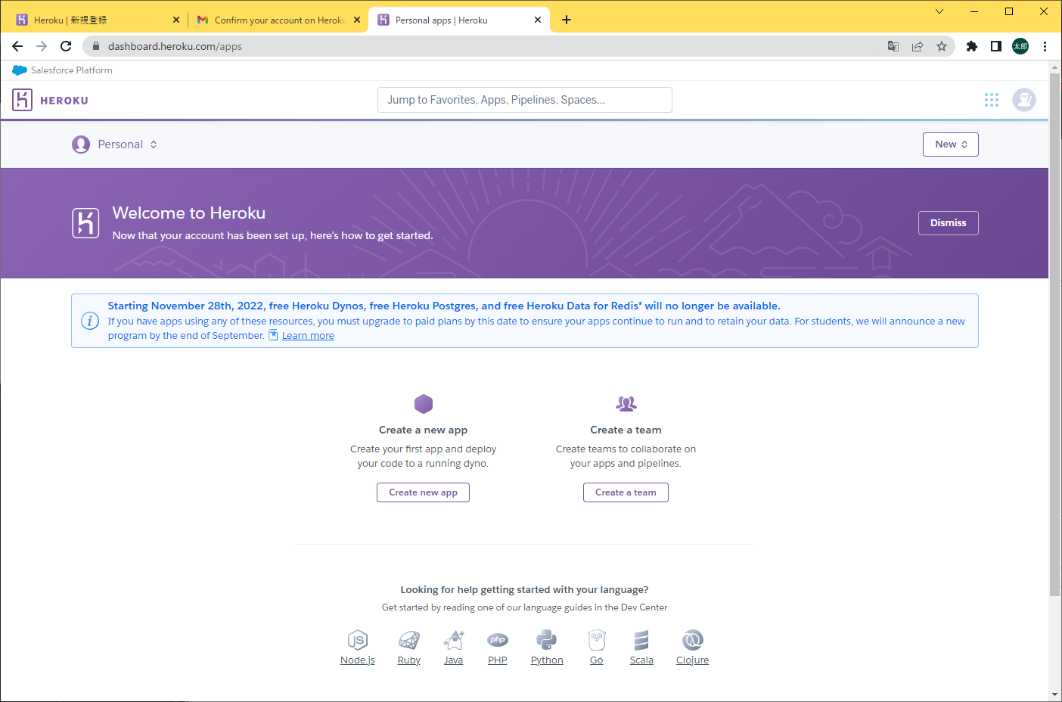Screen dimensions: 1062x702
Task: Open the New dropdown button
Action: click(x=951, y=144)
